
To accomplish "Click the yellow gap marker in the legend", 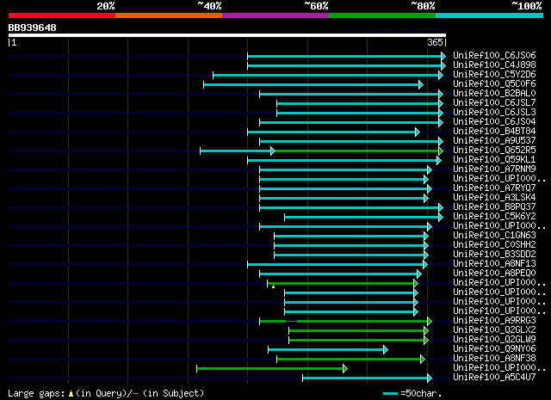I will (71, 394).
